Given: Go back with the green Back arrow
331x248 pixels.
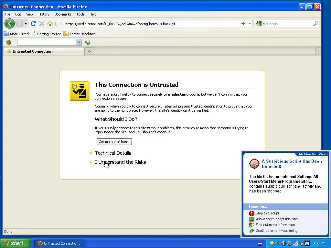Looking at the screenshot, I should coord(9,24).
